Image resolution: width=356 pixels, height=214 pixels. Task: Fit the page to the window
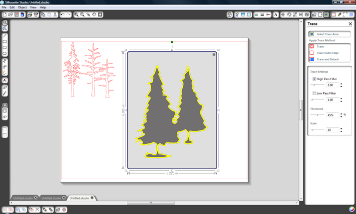coord(100,15)
